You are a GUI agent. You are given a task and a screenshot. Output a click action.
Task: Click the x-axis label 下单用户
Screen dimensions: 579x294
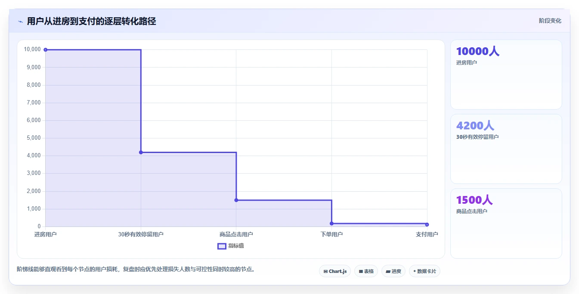point(331,234)
